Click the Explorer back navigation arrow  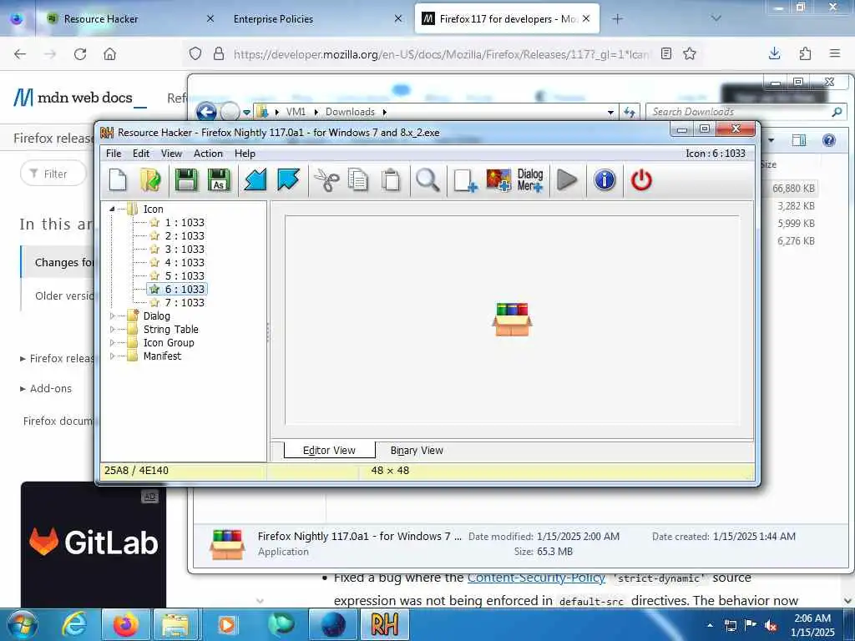[207, 112]
